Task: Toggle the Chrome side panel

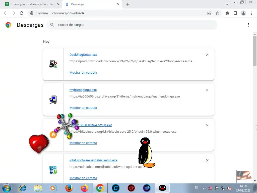Action: tap(235, 13)
